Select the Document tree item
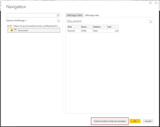 tap(34, 30)
